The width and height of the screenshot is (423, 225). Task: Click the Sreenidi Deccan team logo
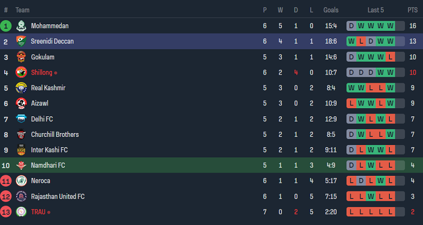[x=21, y=42]
